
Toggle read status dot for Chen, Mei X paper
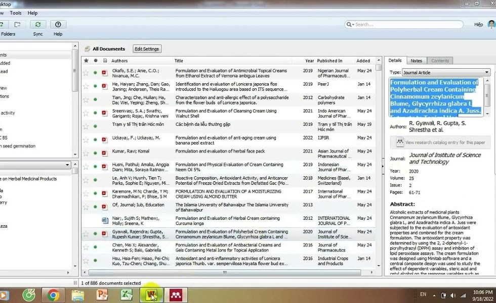coord(95,247)
